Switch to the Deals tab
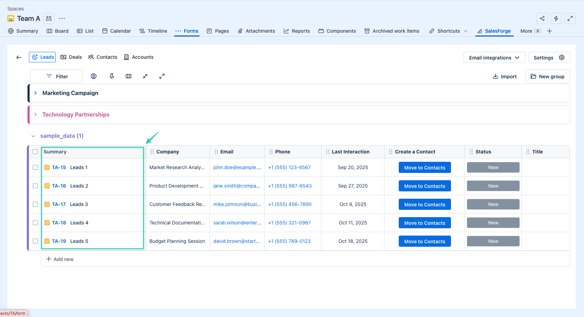Image resolution: width=584 pixels, height=317 pixels. coord(71,57)
